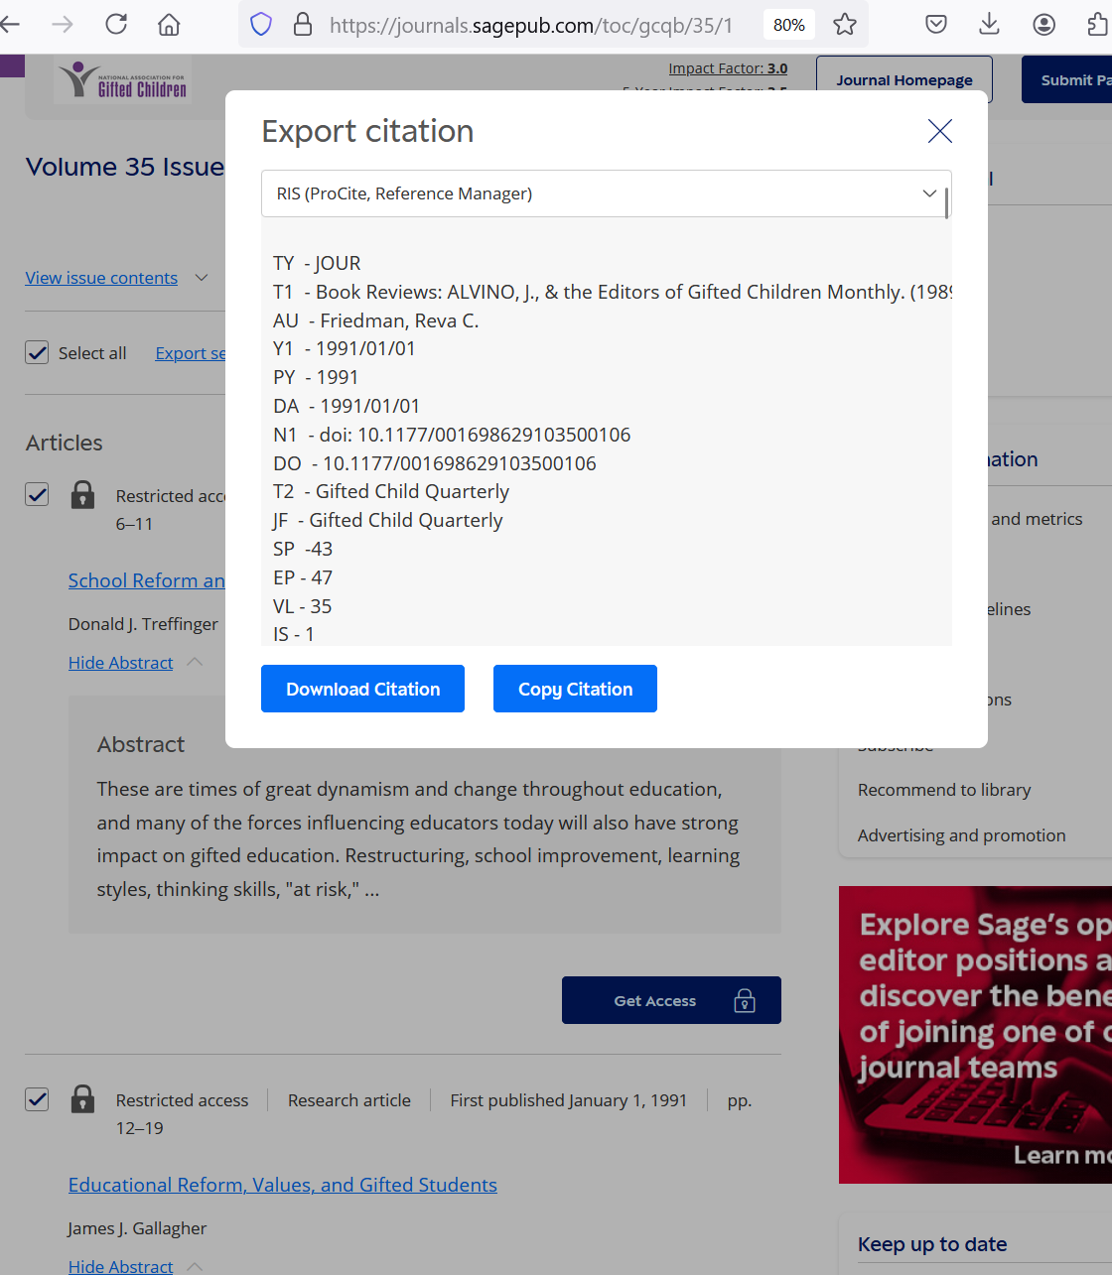Click Recommend to library link
1112x1275 pixels.
coord(944,790)
